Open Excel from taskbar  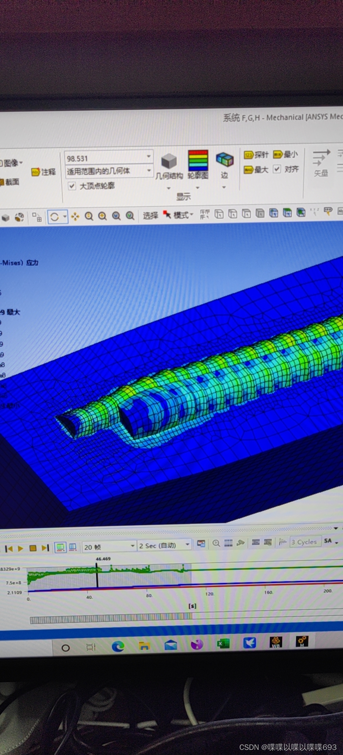(223, 643)
